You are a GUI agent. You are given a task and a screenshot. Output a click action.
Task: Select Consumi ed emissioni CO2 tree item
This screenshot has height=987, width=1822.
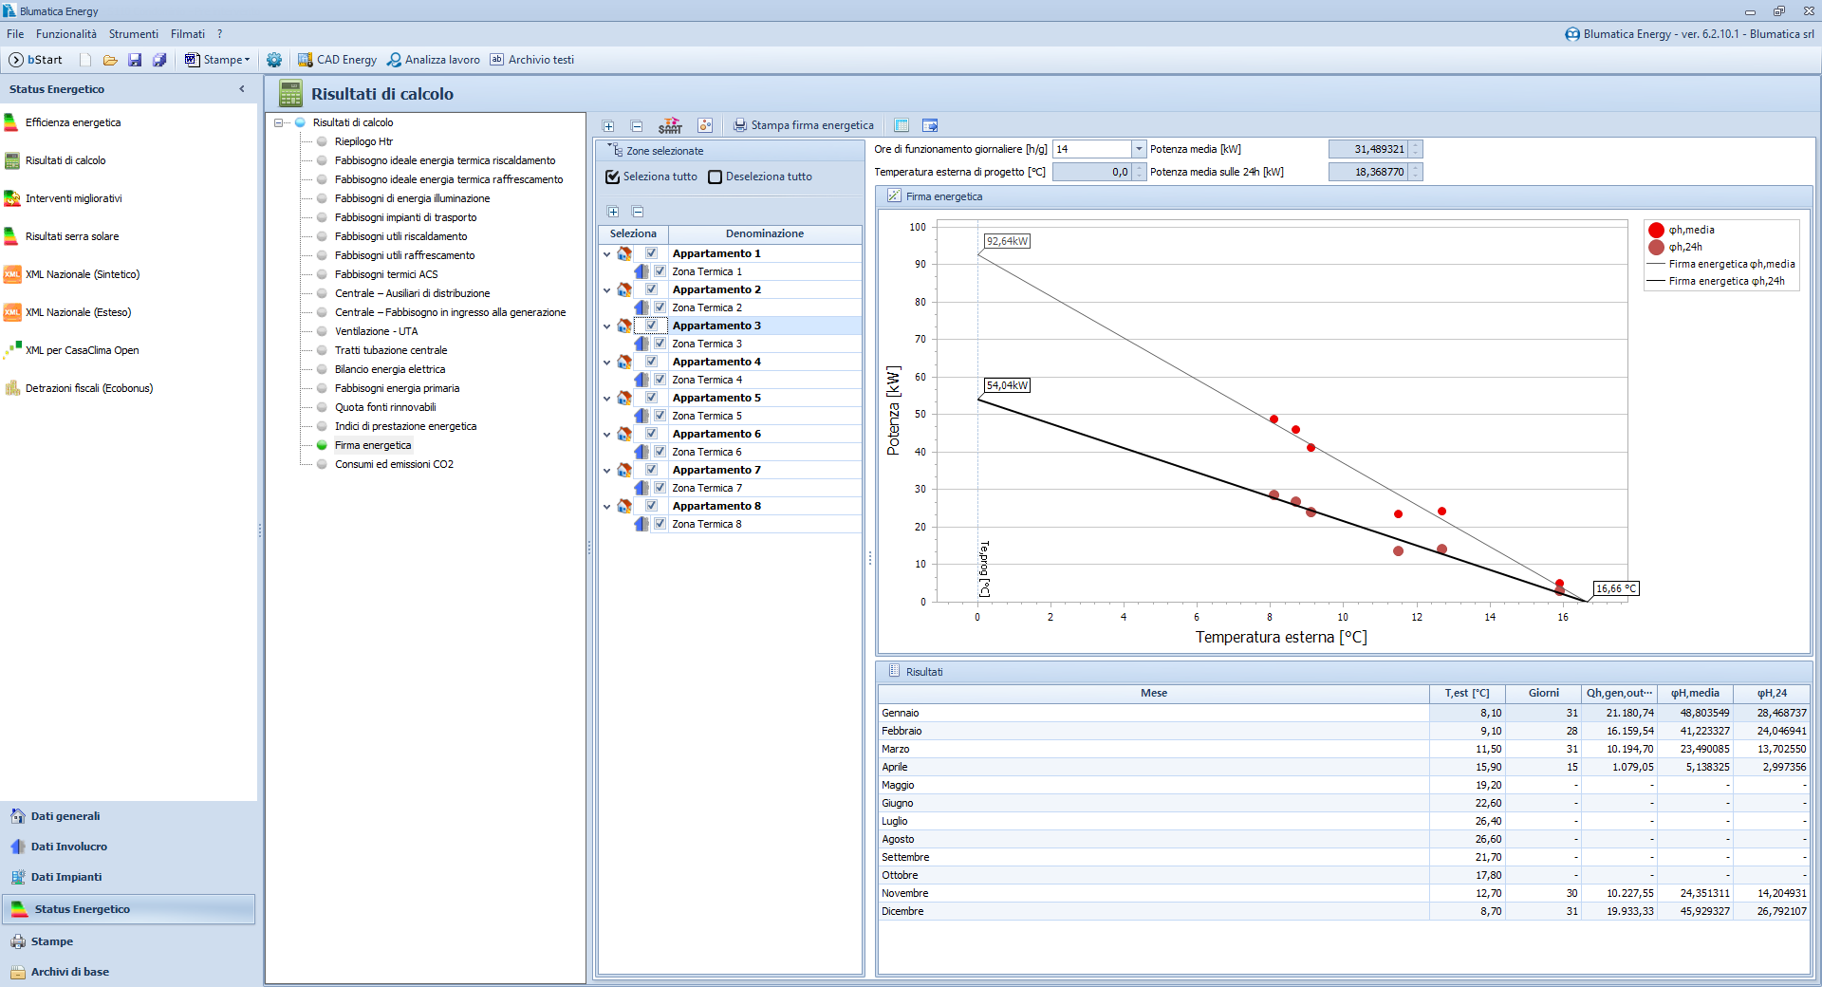coord(394,464)
